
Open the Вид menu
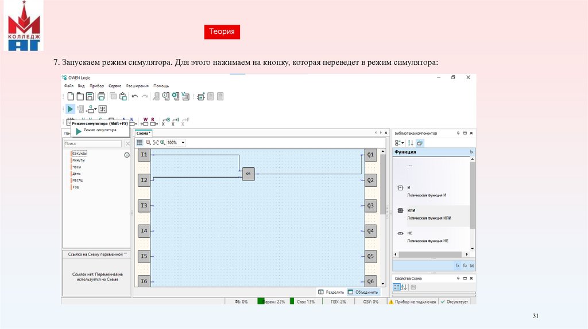pos(81,86)
